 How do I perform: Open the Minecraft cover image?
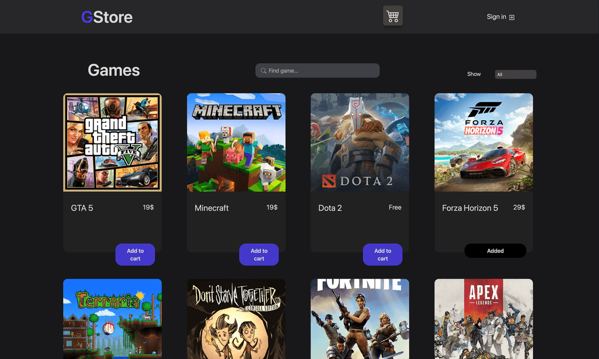coord(236,142)
